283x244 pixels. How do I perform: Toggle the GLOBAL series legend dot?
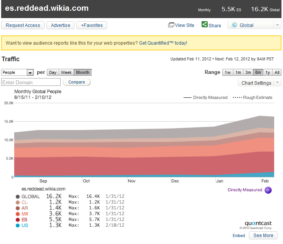point(18,197)
